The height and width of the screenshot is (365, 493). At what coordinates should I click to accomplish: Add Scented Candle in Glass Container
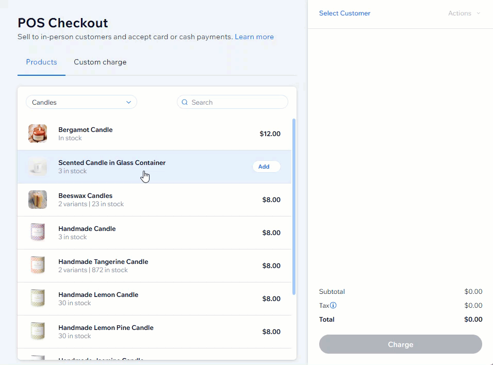(x=266, y=167)
